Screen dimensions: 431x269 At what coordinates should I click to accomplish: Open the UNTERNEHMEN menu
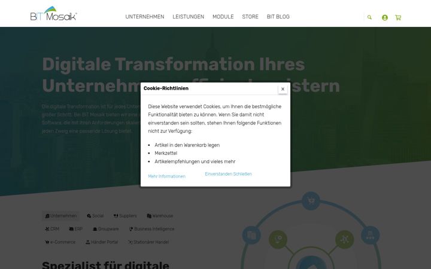[x=145, y=17]
